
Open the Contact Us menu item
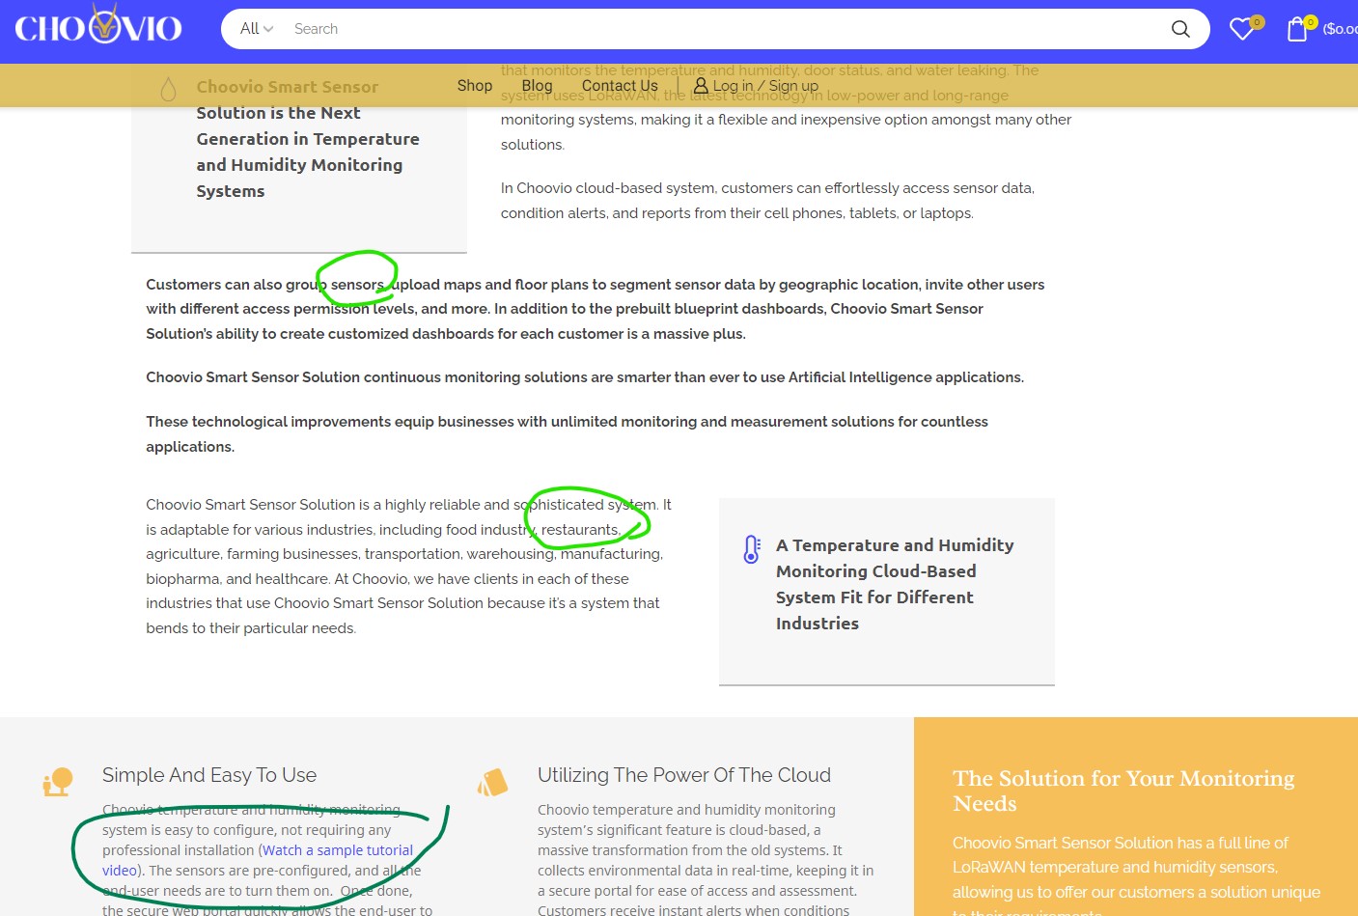[x=620, y=86]
